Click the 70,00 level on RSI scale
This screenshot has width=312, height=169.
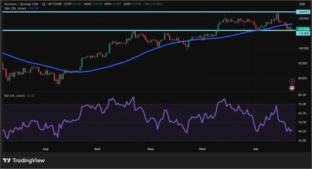coord(302,104)
